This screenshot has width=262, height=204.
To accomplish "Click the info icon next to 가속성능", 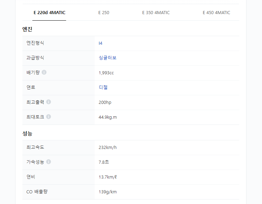I will click(49, 162).
